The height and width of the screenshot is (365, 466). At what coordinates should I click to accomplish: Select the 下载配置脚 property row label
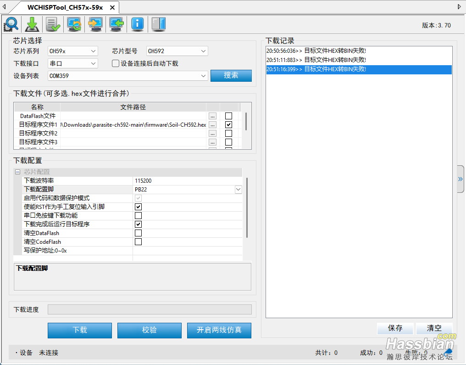[77, 190]
